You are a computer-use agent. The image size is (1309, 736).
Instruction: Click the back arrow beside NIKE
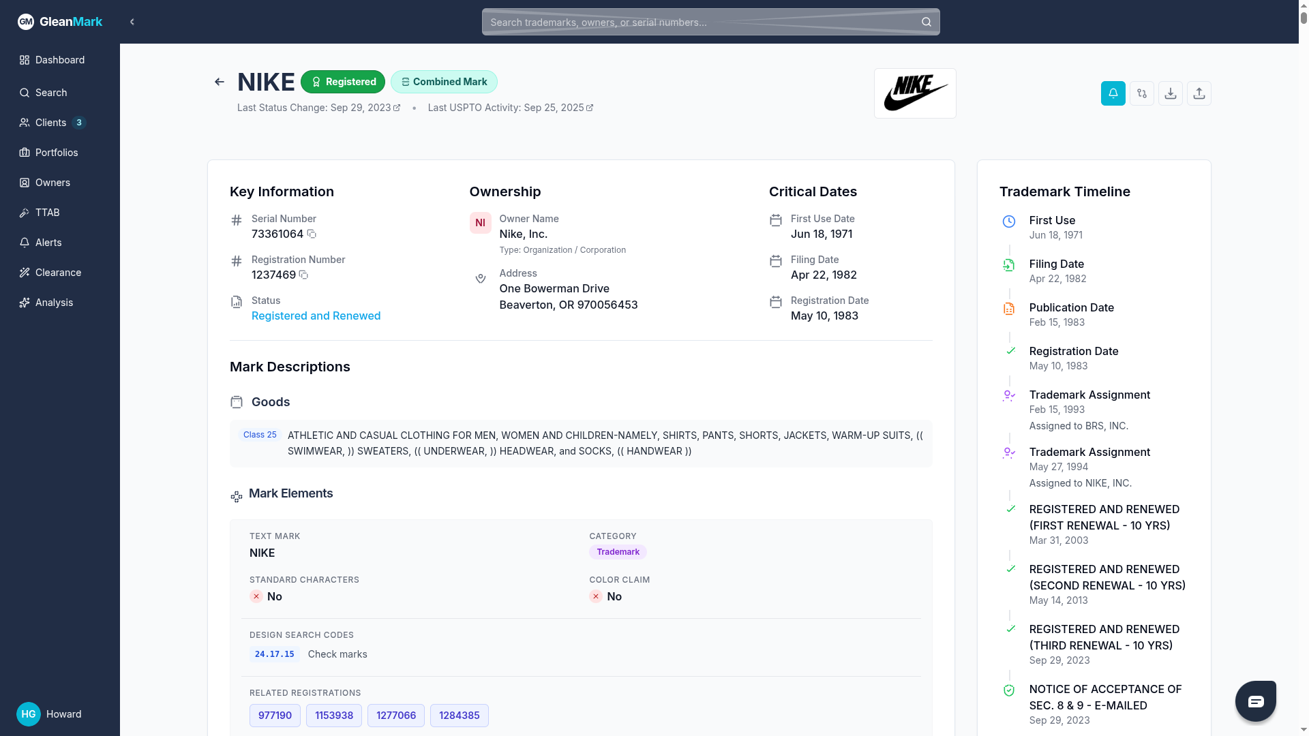click(x=220, y=82)
